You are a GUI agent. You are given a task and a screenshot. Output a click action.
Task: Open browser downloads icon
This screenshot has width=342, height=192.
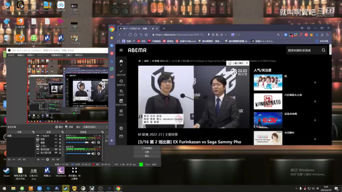[322, 35]
